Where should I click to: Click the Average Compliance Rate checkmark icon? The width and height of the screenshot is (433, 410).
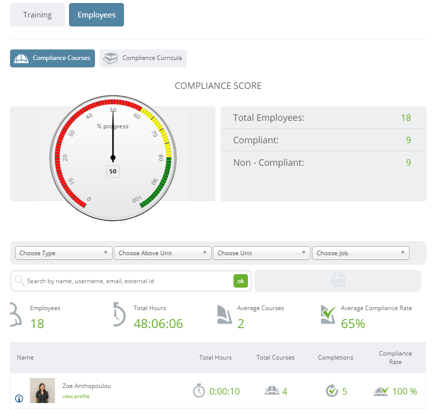(328, 314)
